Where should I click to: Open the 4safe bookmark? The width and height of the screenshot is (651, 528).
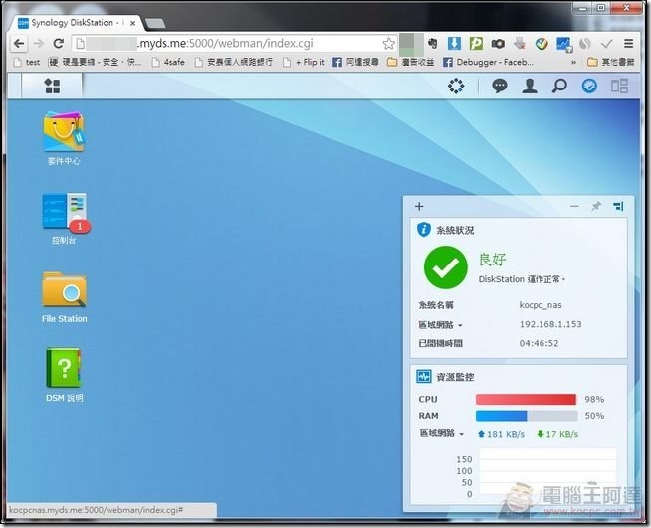click(167, 62)
